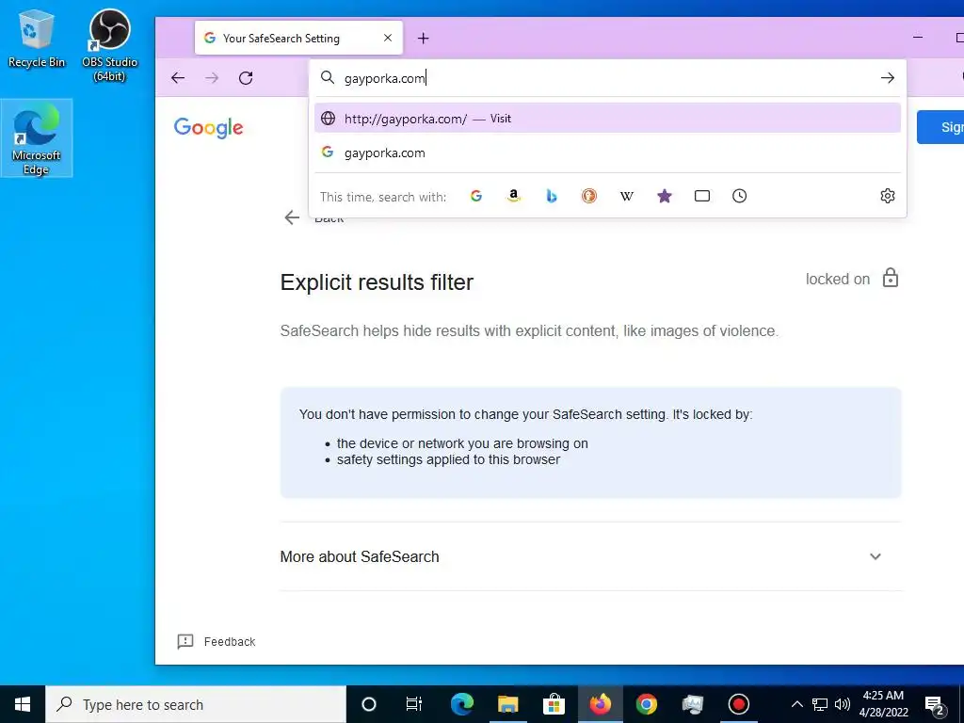Open the Windows Start menu

(23, 704)
